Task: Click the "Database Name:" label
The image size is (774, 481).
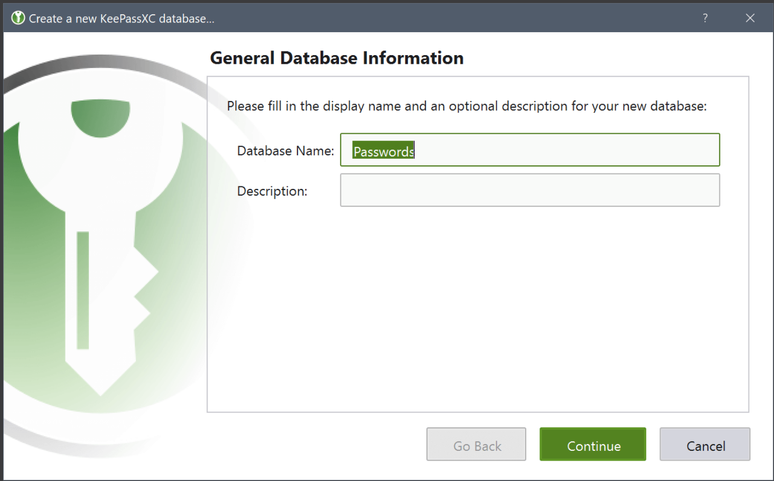Action: (x=285, y=151)
